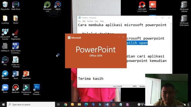Open Notepad's View menu

pyautogui.click(x=96, y=21)
